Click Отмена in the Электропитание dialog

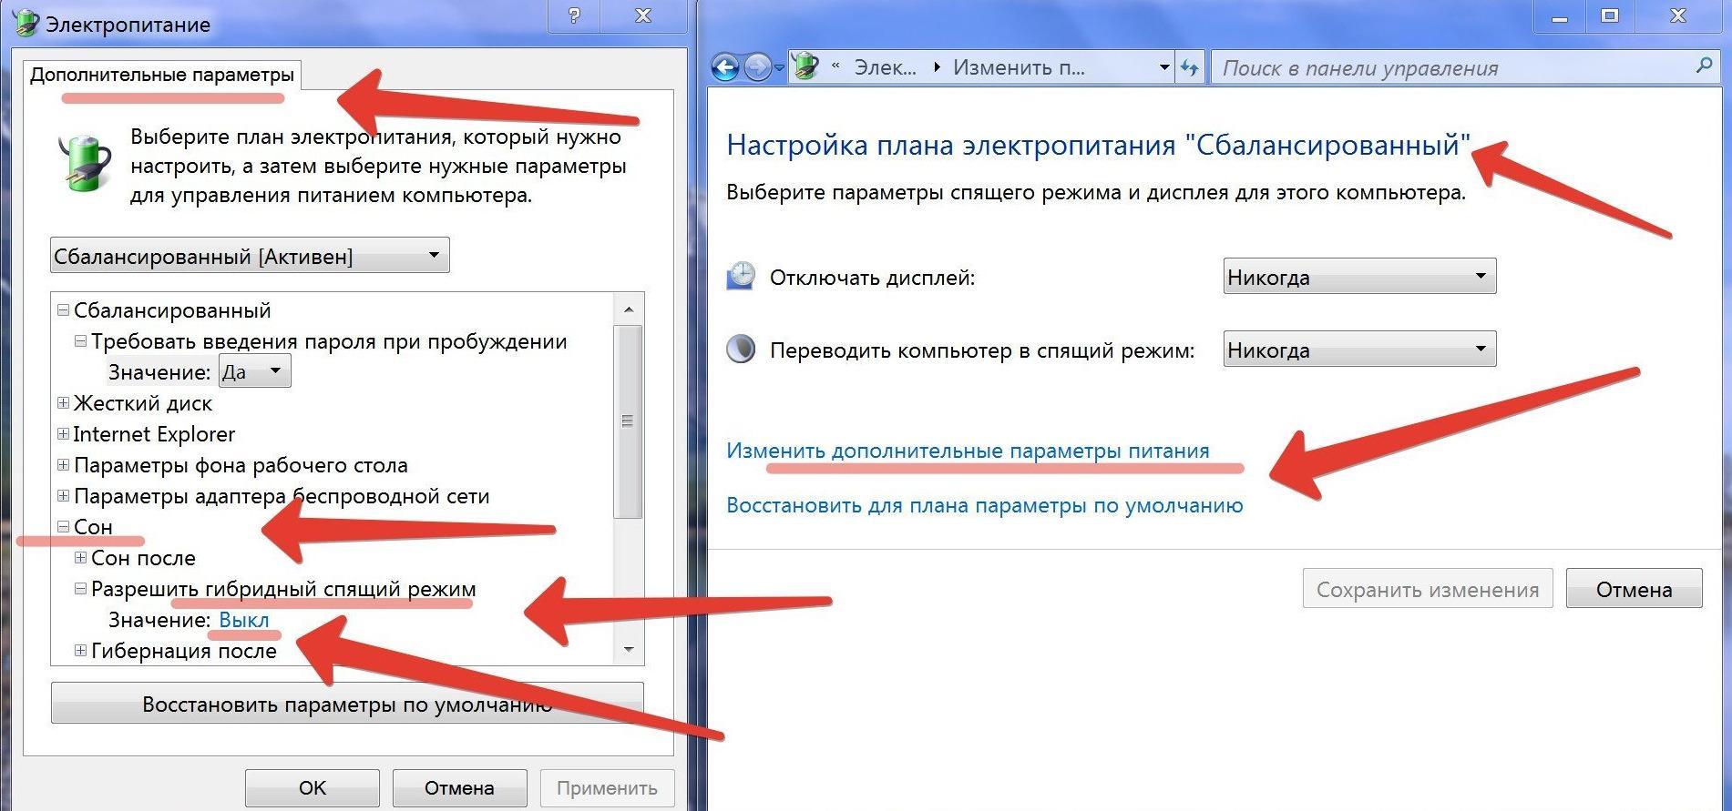point(459,787)
